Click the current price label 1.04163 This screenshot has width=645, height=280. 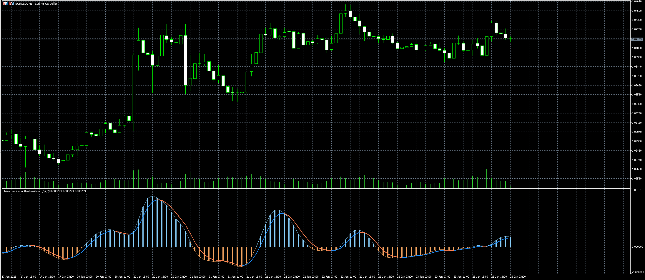tap(636, 39)
